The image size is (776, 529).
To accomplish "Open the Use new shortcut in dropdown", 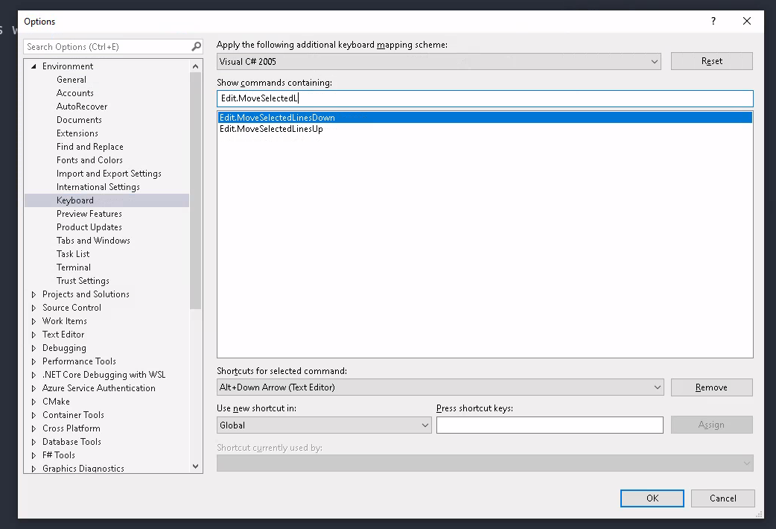I will [324, 425].
